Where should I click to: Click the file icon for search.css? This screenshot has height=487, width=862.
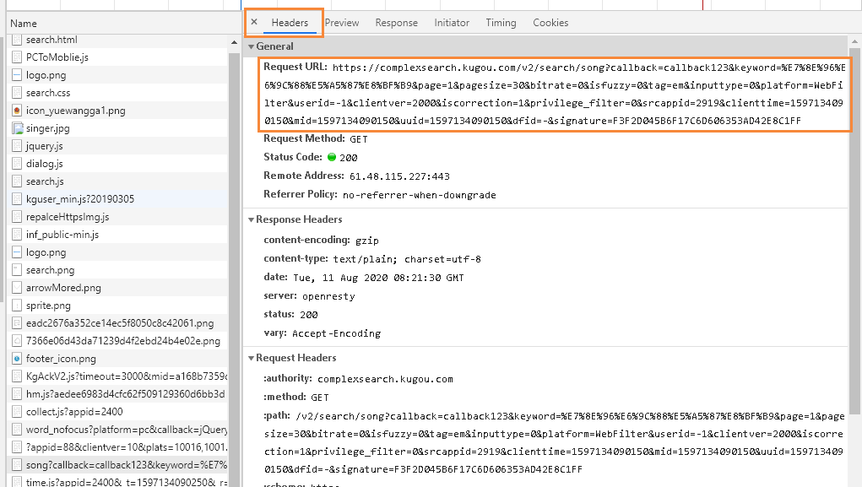coord(17,93)
